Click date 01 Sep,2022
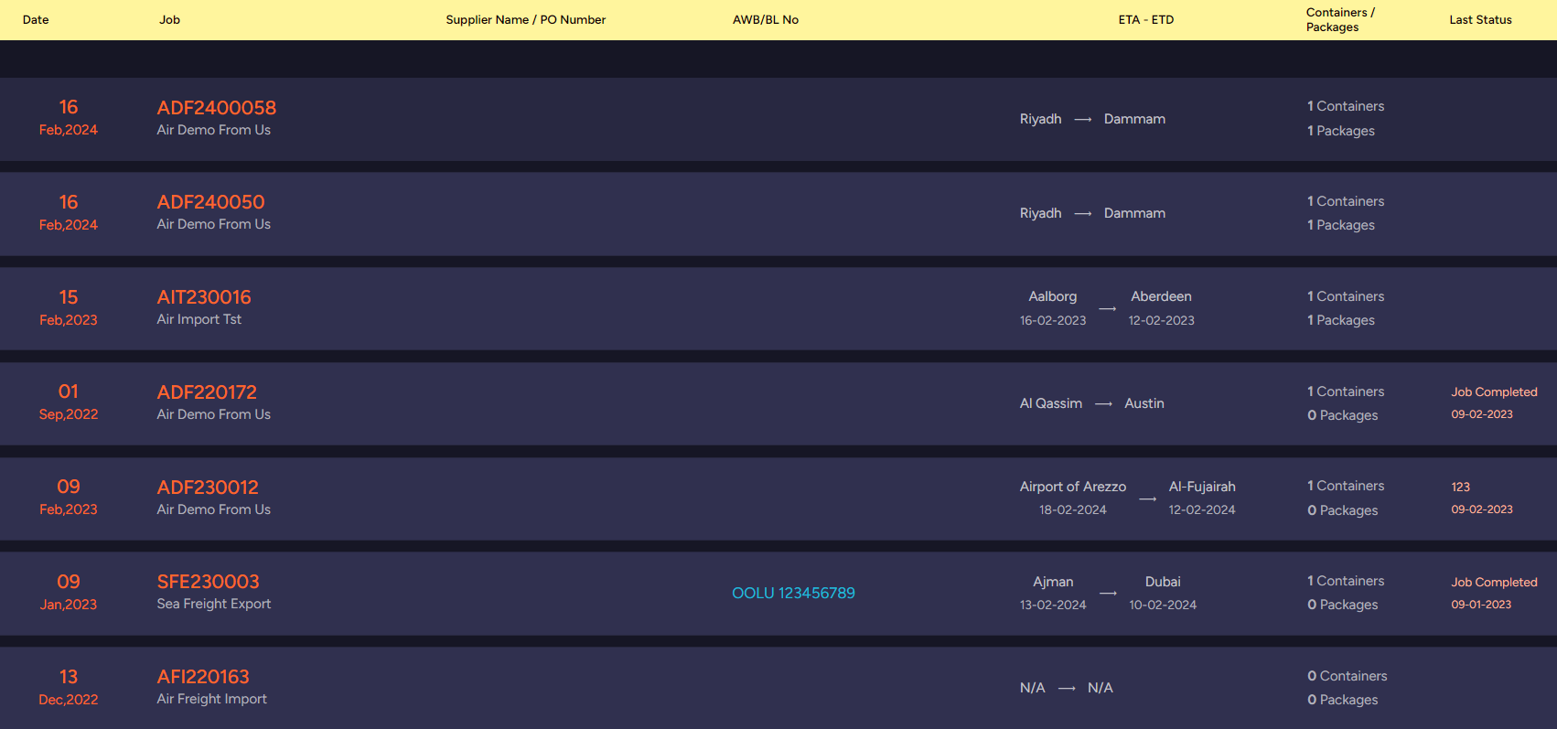 [69, 402]
